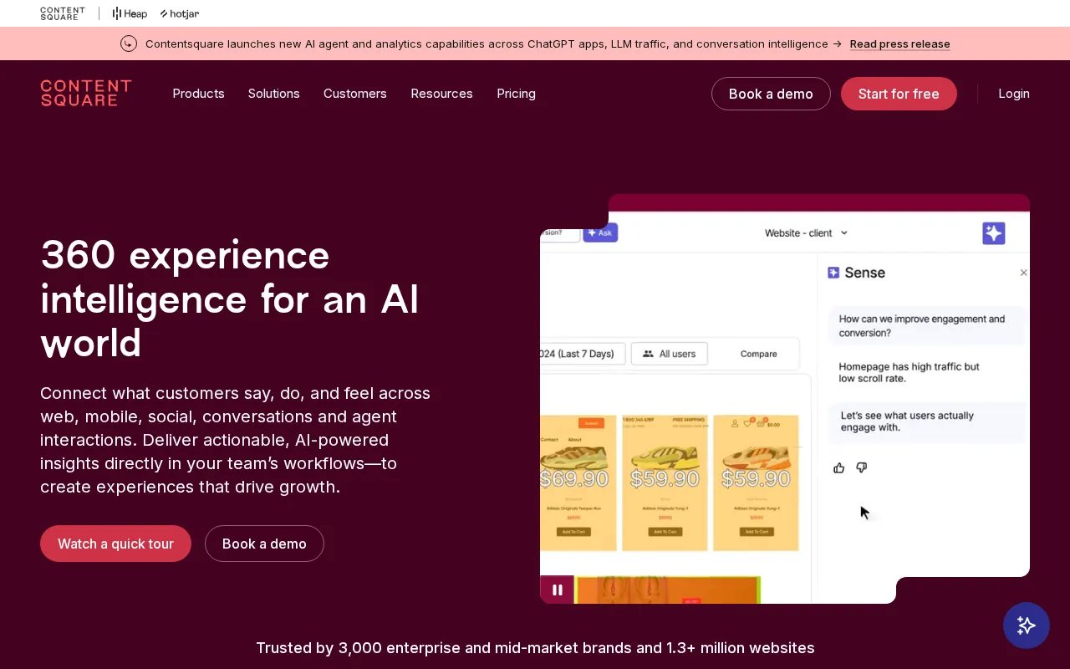
Task: Open the Resources menu
Action: pyautogui.click(x=441, y=94)
